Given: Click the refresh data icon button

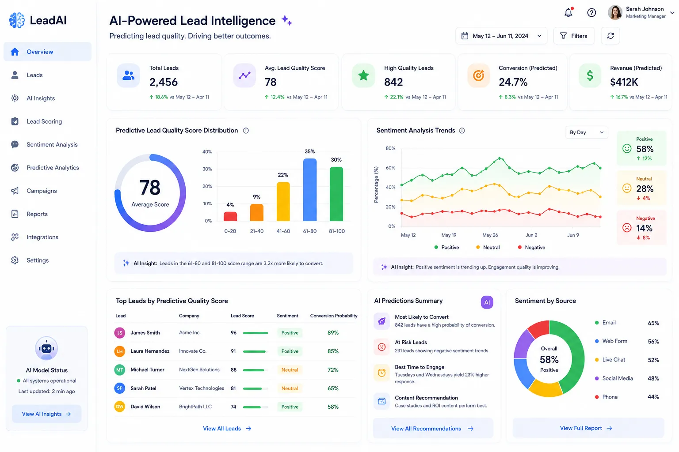Looking at the screenshot, I should pyautogui.click(x=610, y=36).
